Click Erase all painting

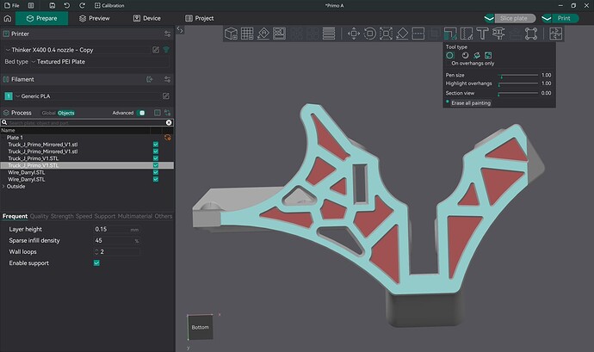pyautogui.click(x=469, y=102)
